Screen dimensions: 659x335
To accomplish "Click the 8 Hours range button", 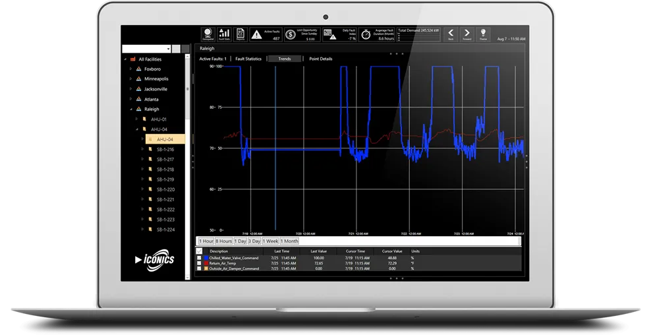I will coord(225,241).
